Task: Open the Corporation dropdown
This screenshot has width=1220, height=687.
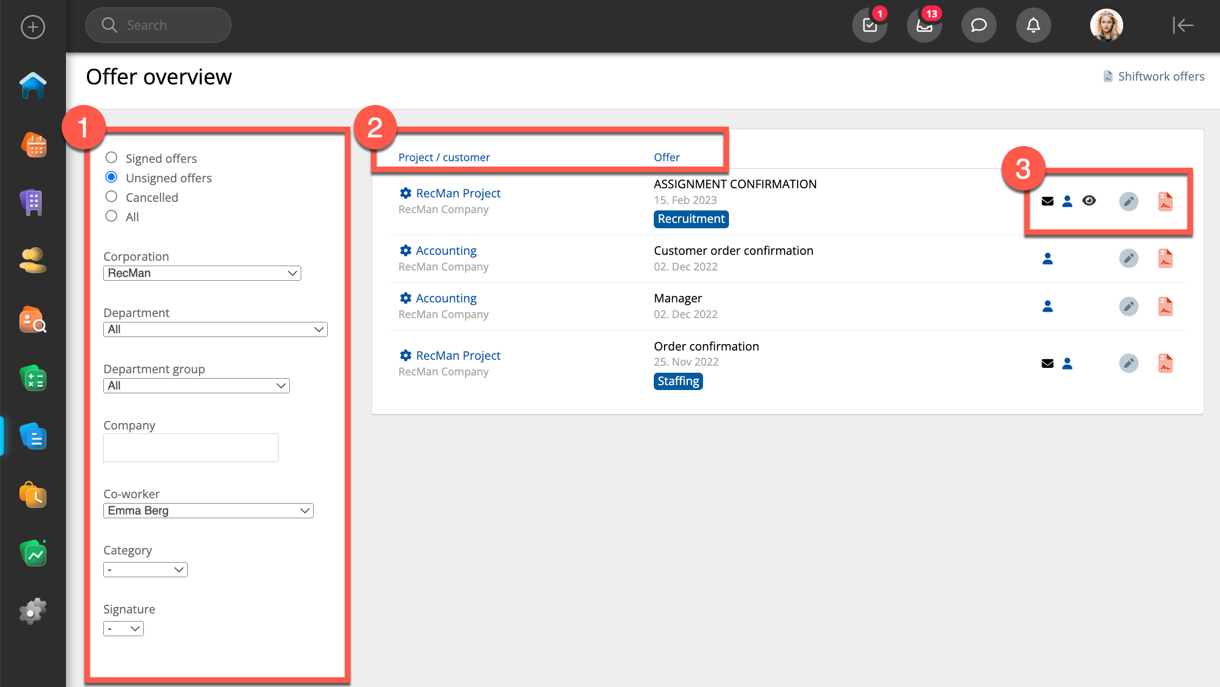Action: (202, 273)
